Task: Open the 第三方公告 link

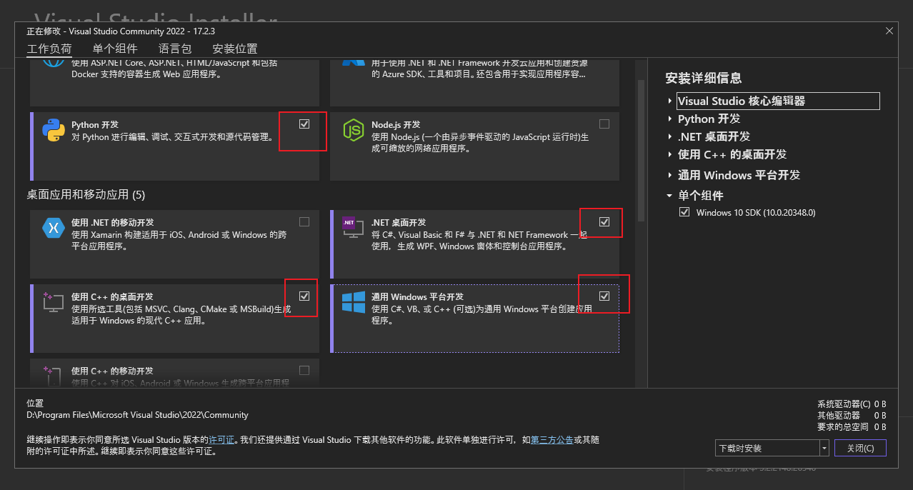Action: coord(552,440)
